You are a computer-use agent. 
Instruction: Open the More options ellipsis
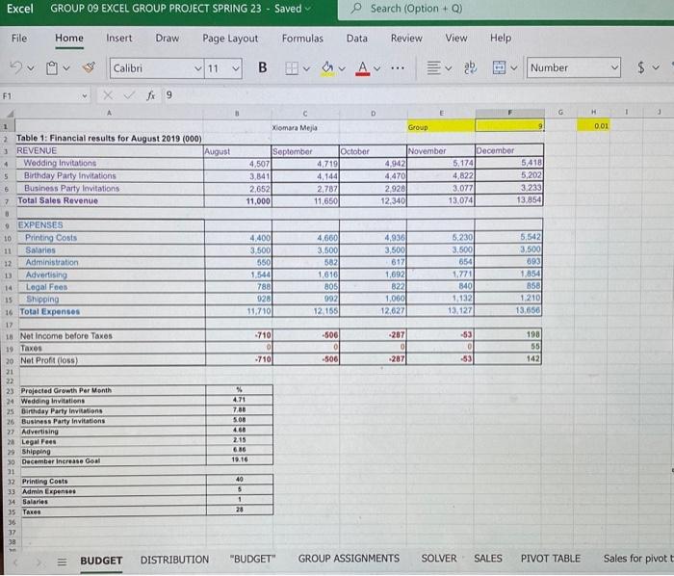(397, 68)
